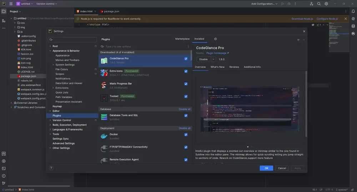This screenshot has height=192, width=357.
Task: Uncheck the Docker plugin checkbox
Action: (186, 135)
